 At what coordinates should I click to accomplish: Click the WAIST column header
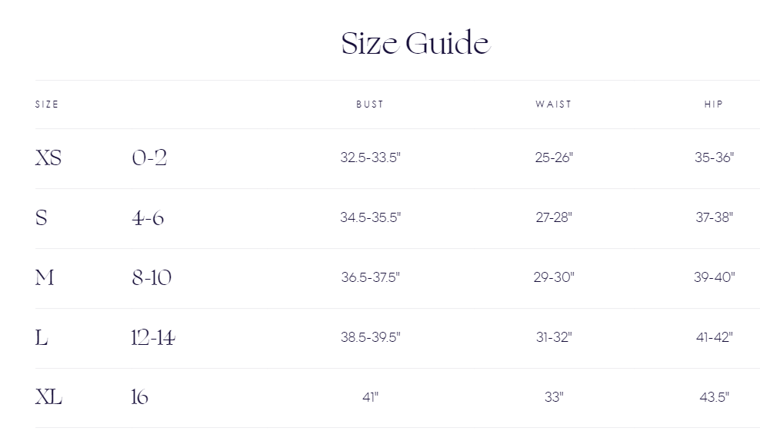pyautogui.click(x=554, y=104)
